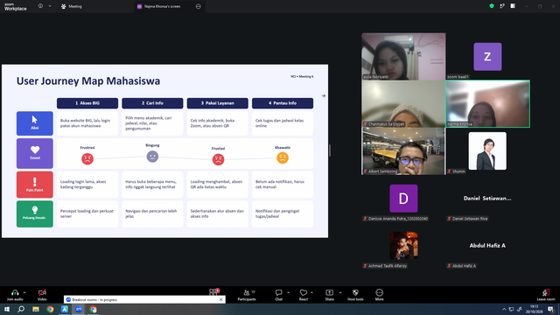
Task: Click the 'User Journey Map Mahasiswa' title
Action: click(88, 81)
